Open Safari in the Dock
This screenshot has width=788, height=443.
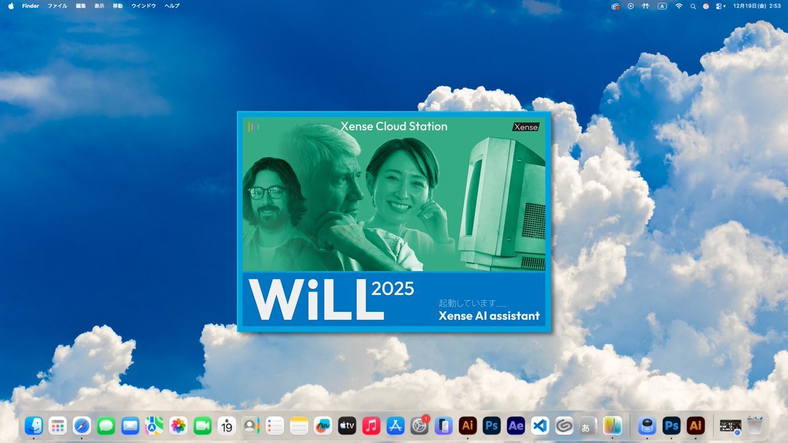pyautogui.click(x=82, y=426)
